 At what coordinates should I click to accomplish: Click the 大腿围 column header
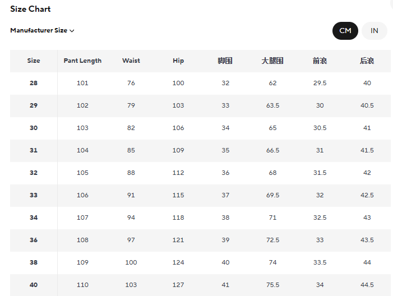pyautogui.click(x=272, y=61)
